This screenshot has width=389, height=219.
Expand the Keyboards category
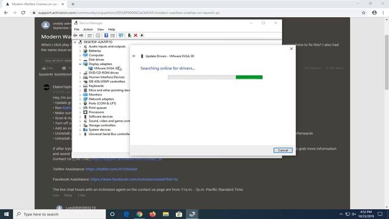pyautogui.click(x=80, y=86)
